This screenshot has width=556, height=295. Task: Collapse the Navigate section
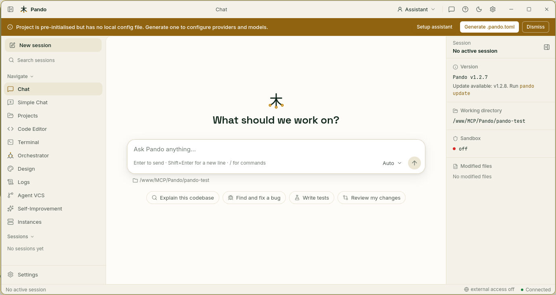20,76
